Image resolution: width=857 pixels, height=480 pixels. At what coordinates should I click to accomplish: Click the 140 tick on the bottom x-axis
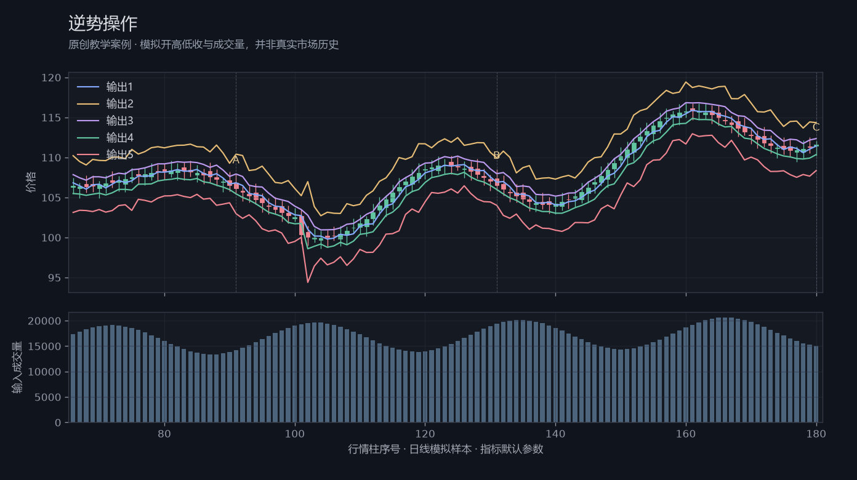point(555,433)
